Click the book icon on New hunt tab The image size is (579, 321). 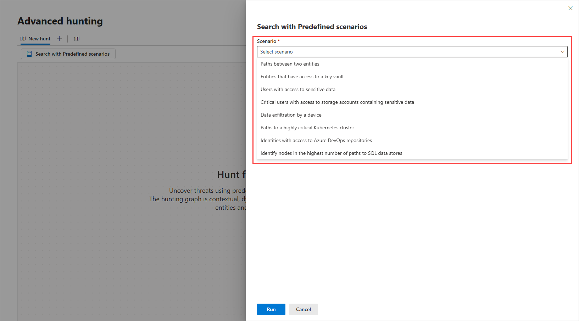[x=23, y=39]
